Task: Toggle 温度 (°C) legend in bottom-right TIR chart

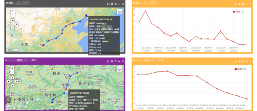Action: pyautogui.click(x=240, y=69)
